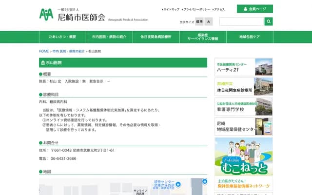Click the サイトマップ link
Image resolution: width=312 pixels, height=195 pixels.
(172, 9)
